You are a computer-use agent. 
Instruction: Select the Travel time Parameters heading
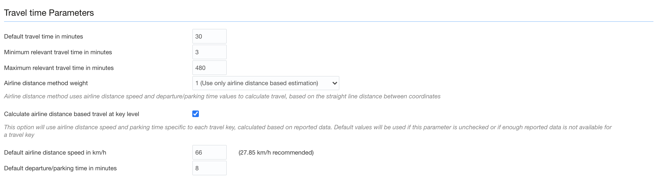tap(49, 12)
